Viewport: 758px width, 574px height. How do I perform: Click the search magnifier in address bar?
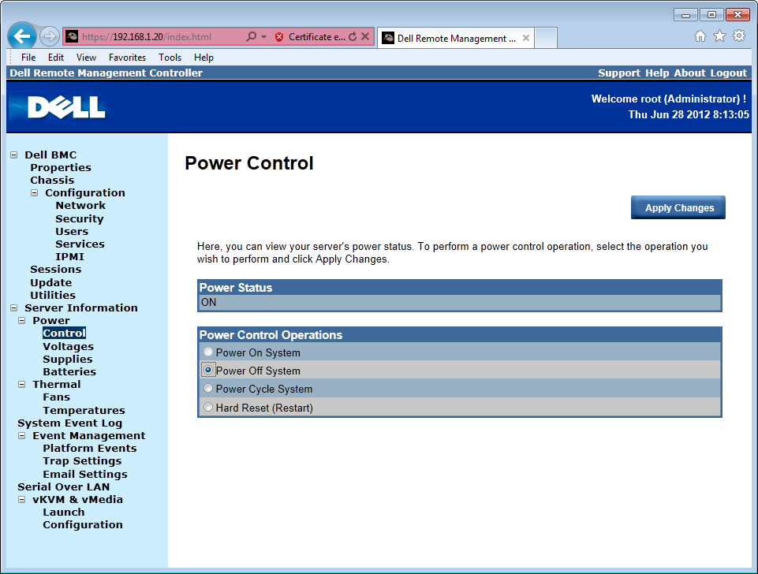tap(252, 37)
